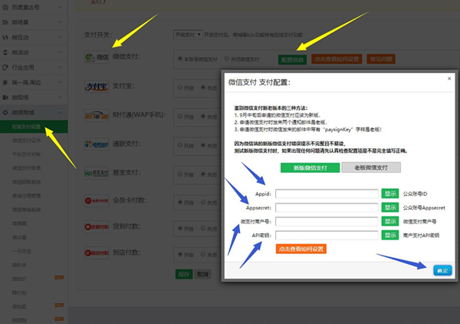Click 常见问题 orange button
Image resolution: width=460 pixels, height=324 pixels.
tap(381, 59)
